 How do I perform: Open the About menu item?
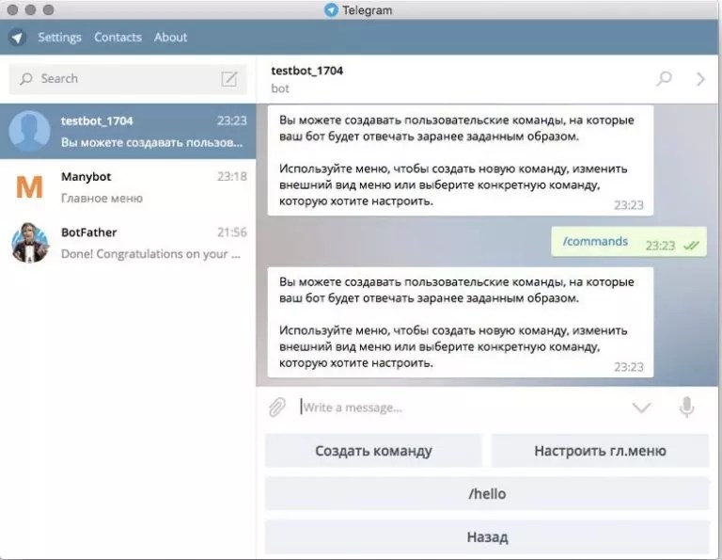click(x=170, y=38)
